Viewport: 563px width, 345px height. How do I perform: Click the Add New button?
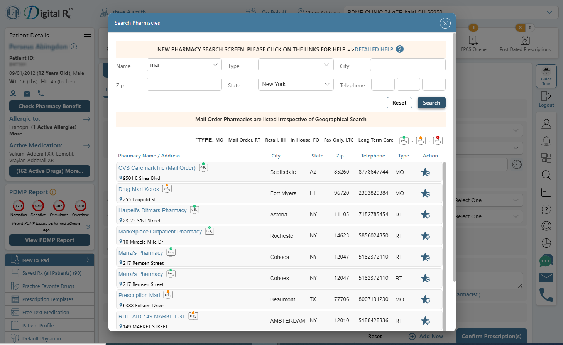coord(426,336)
